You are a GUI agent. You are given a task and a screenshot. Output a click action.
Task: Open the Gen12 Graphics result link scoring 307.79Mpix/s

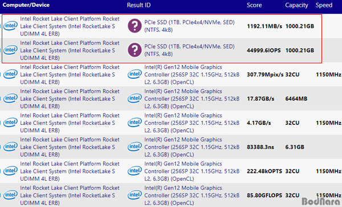[192, 75]
